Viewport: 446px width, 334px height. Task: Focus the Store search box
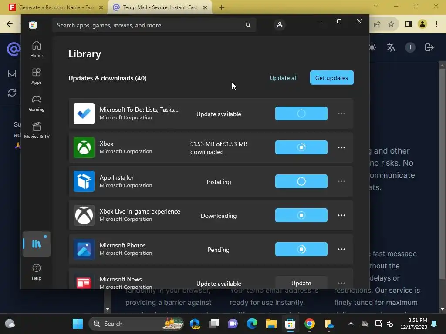(x=154, y=25)
